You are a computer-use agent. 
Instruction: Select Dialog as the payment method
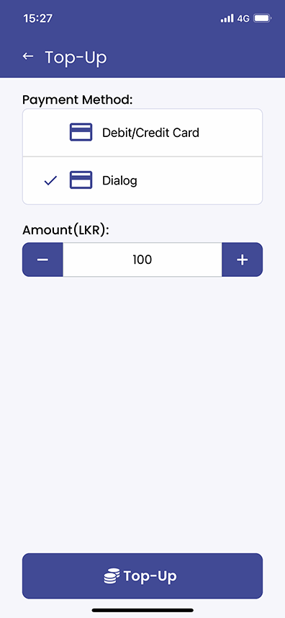point(142,180)
